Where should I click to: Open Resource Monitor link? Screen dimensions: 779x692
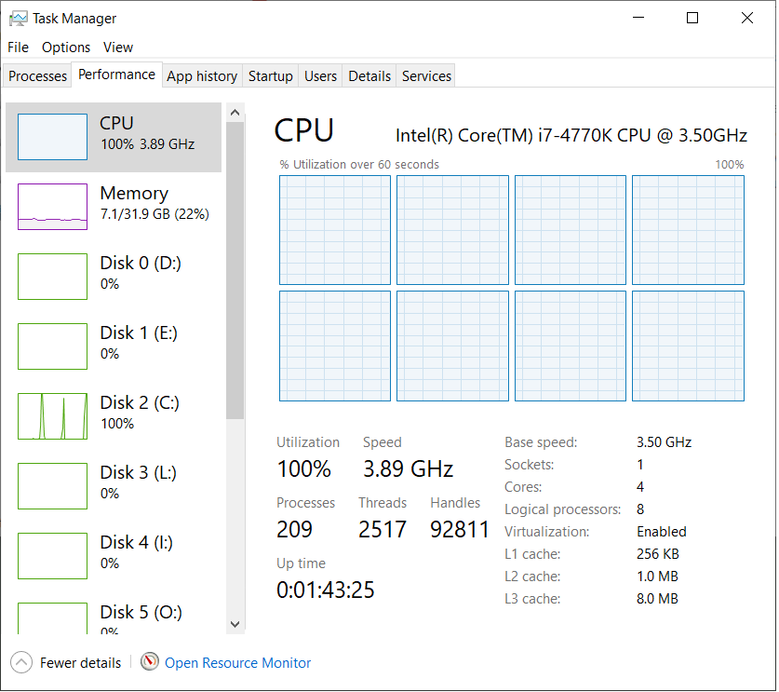(238, 664)
